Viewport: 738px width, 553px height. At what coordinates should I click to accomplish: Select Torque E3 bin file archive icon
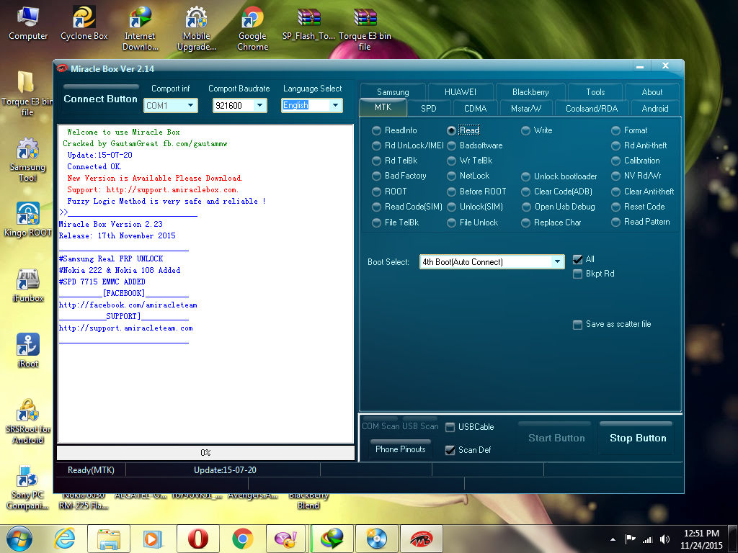(365, 28)
